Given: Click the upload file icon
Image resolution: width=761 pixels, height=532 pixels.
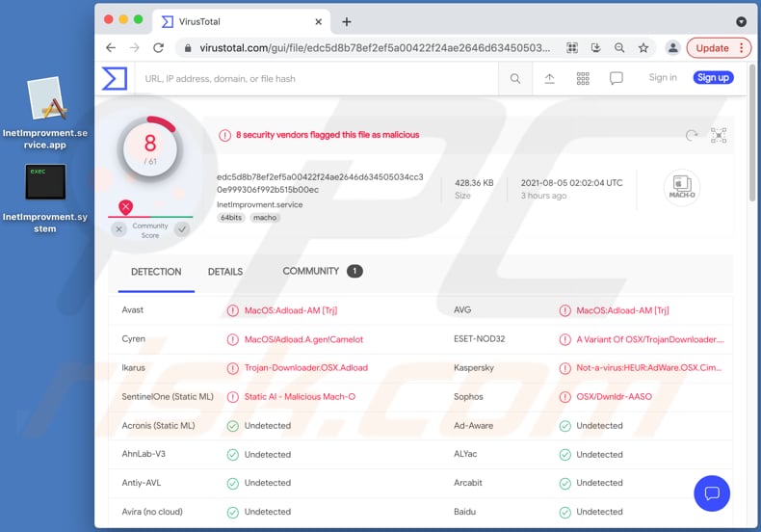Looking at the screenshot, I should 549,79.
